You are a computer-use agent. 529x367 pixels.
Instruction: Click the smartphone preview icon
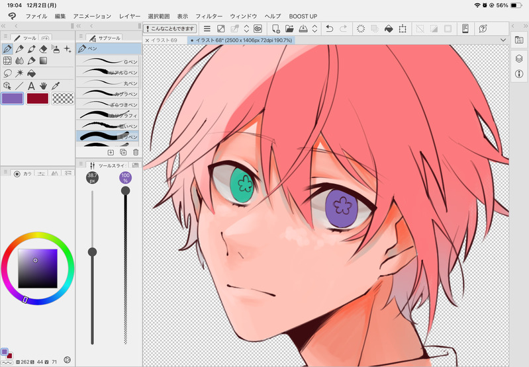tap(465, 28)
